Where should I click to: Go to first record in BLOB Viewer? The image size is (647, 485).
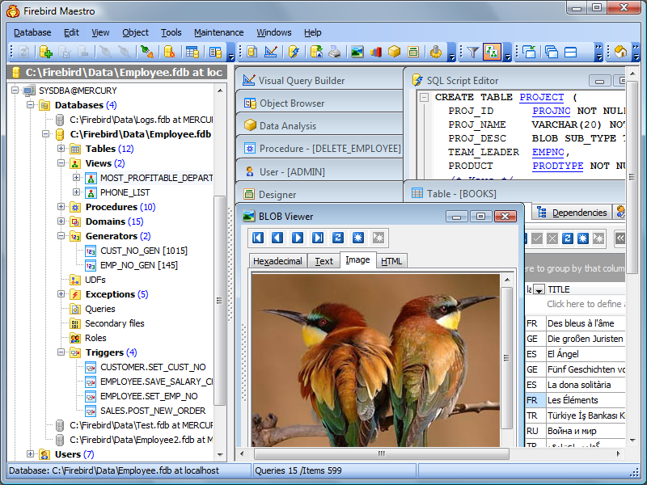click(258, 238)
